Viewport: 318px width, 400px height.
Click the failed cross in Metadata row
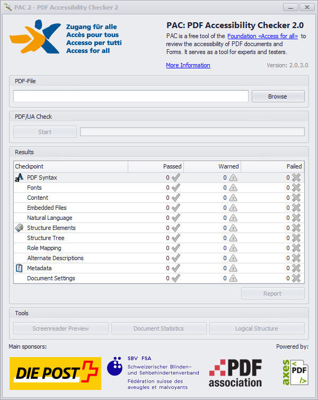point(296,268)
